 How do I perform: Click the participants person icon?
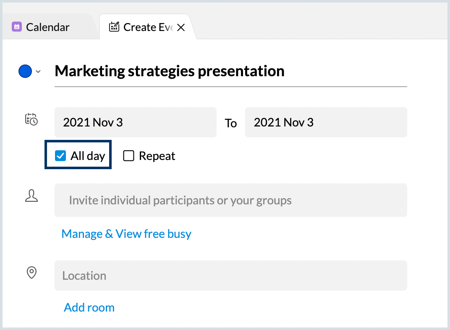31,196
